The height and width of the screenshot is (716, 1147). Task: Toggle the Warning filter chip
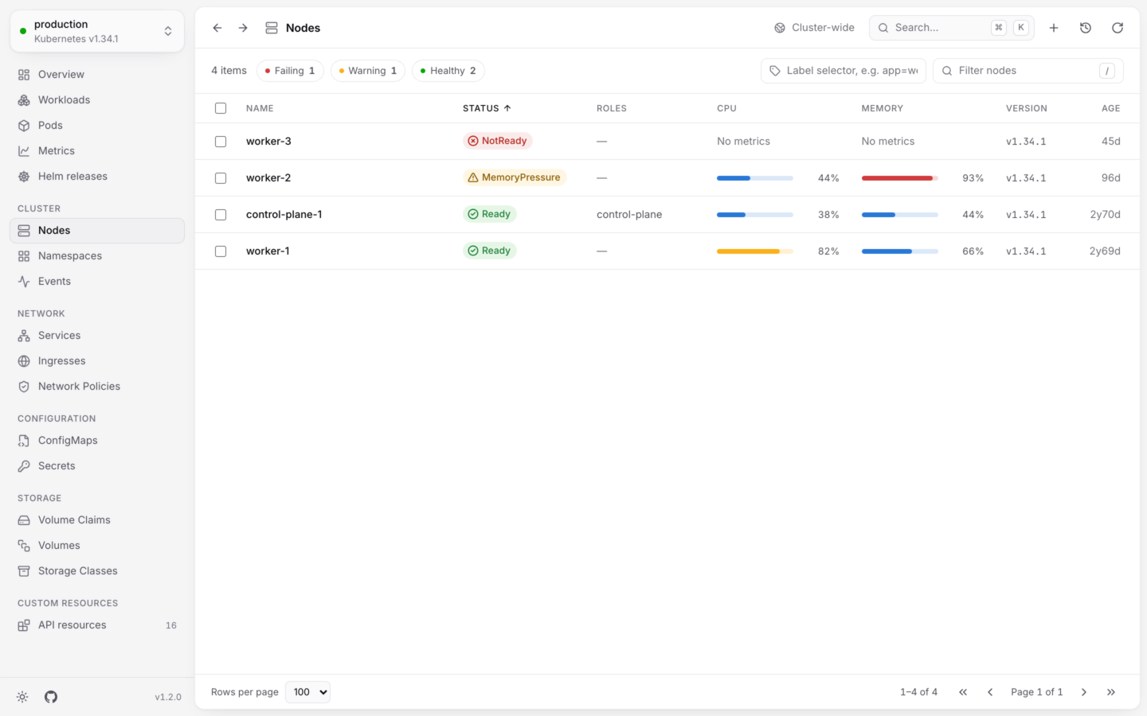pyautogui.click(x=368, y=71)
